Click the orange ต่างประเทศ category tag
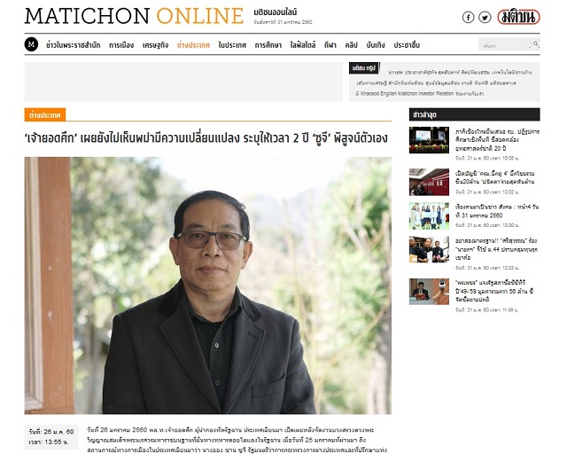Screen dimensions: 567x454 [45, 114]
